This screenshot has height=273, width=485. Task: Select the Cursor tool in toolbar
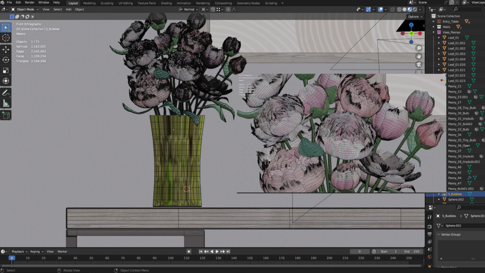tap(6, 38)
